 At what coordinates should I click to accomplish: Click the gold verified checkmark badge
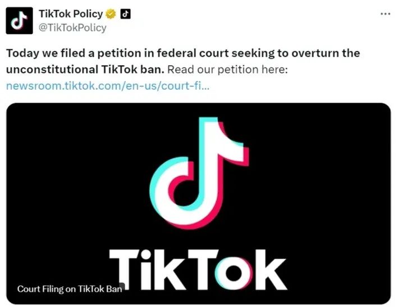click(111, 13)
